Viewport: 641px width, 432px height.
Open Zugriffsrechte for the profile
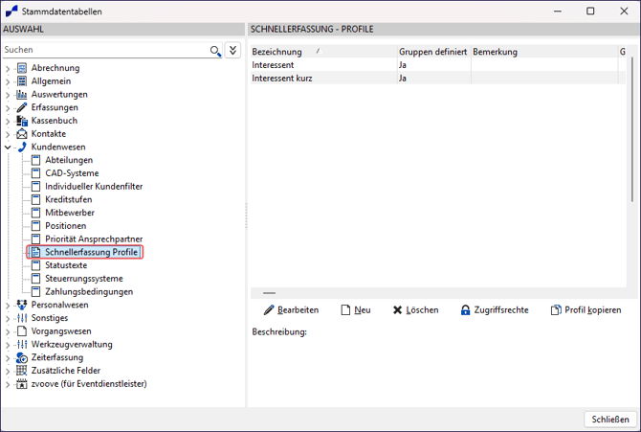coord(494,310)
